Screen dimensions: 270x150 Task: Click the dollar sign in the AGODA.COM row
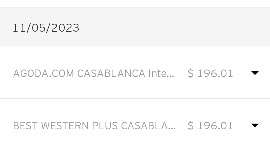190,74
